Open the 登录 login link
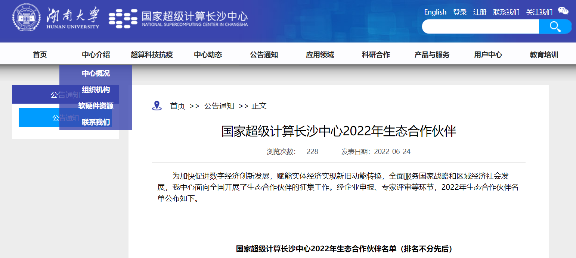Screen dimensions: 576x258 (460, 12)
